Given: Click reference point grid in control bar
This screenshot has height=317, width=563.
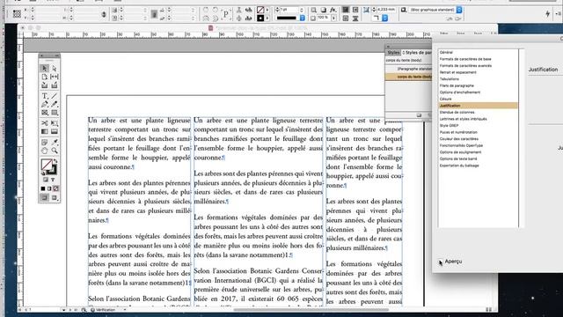Looking at the screenshot, I should (x=17, y=14).
